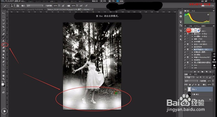Select the Hand tool

click(x=4, y=76)
